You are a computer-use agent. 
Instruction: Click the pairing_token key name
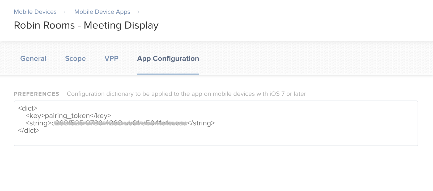pos(67,116)
